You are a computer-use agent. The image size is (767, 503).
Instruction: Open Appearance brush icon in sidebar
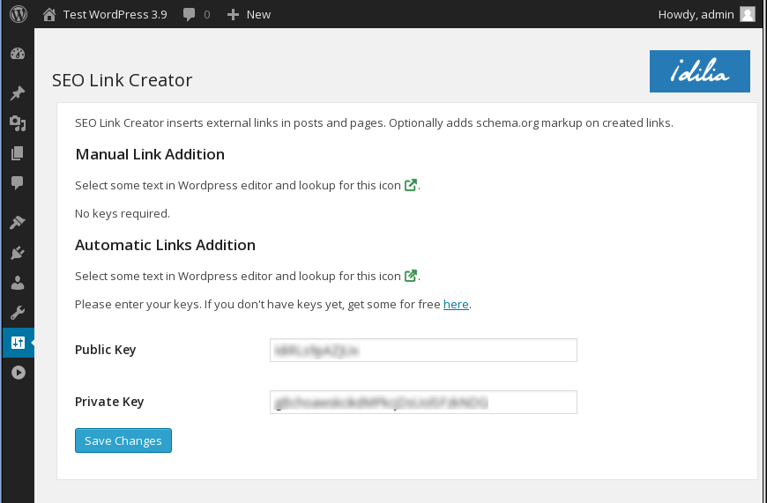(x=18, y=222)
